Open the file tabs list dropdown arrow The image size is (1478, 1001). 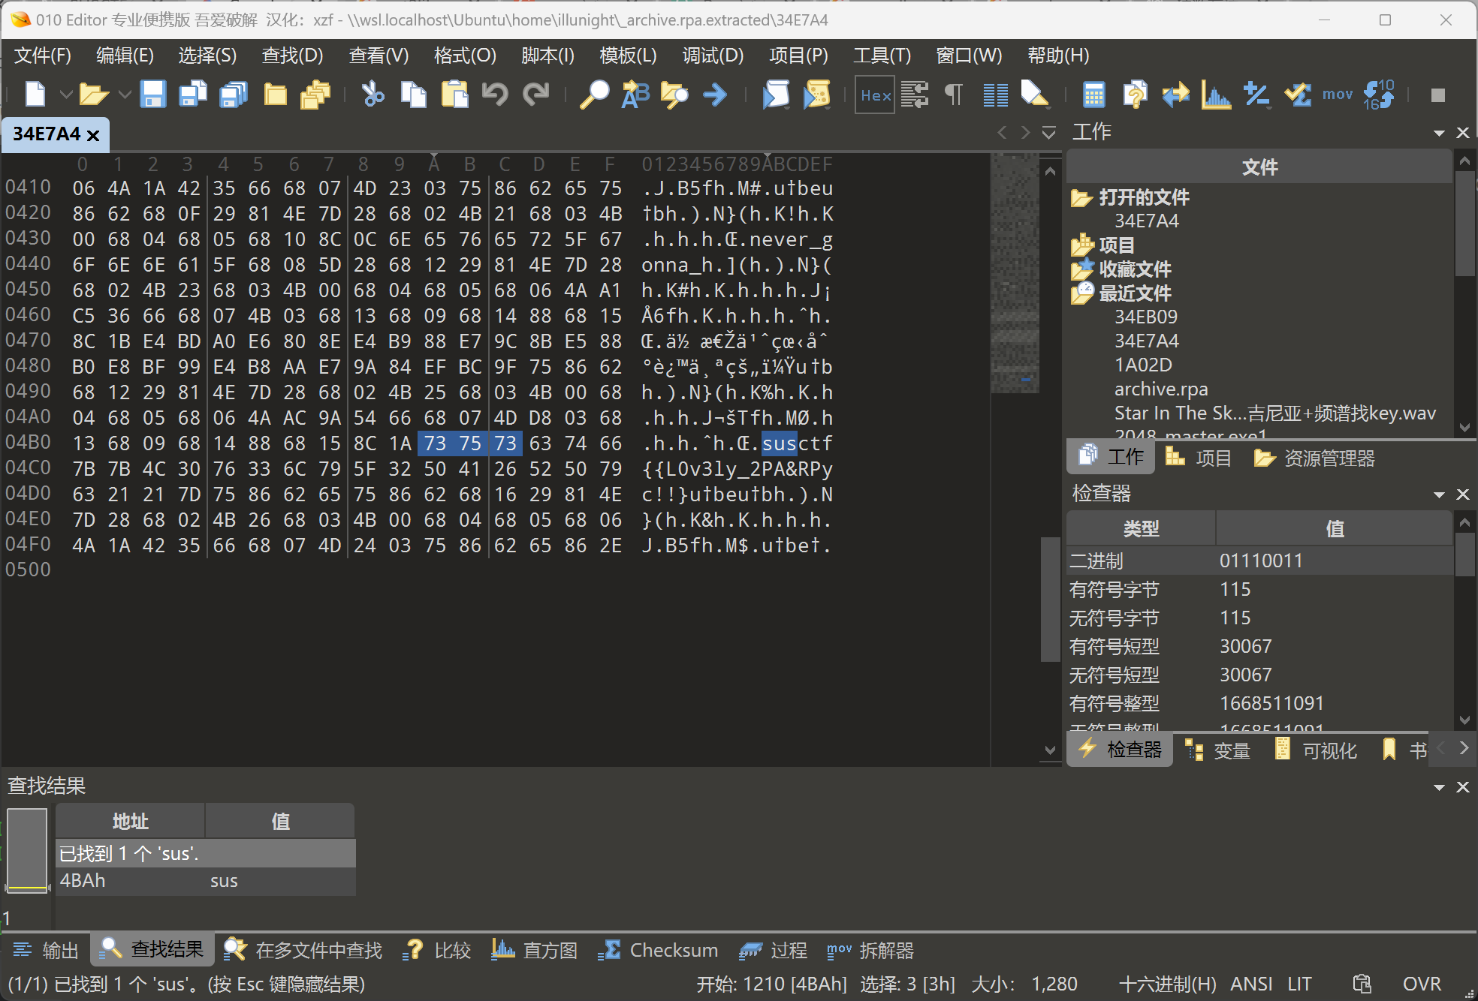click(1048, 133)
